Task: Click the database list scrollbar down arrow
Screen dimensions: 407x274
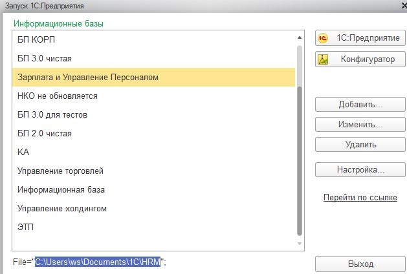Action: (x=299, y=244)
